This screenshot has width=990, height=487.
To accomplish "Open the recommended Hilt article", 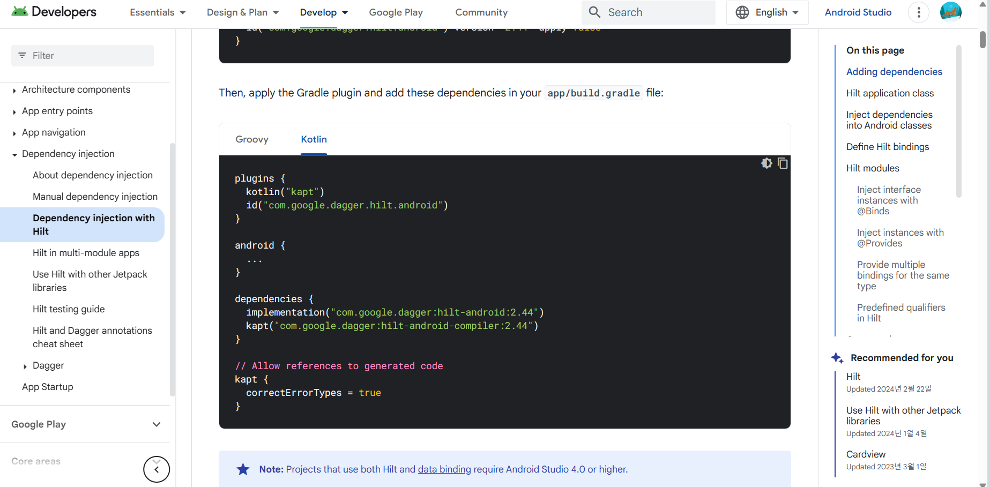I will pyautogui.click(x=853, y=377).
